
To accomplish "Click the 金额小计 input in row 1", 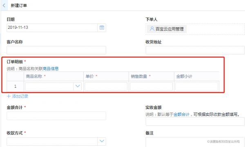I will click(196, 86).
